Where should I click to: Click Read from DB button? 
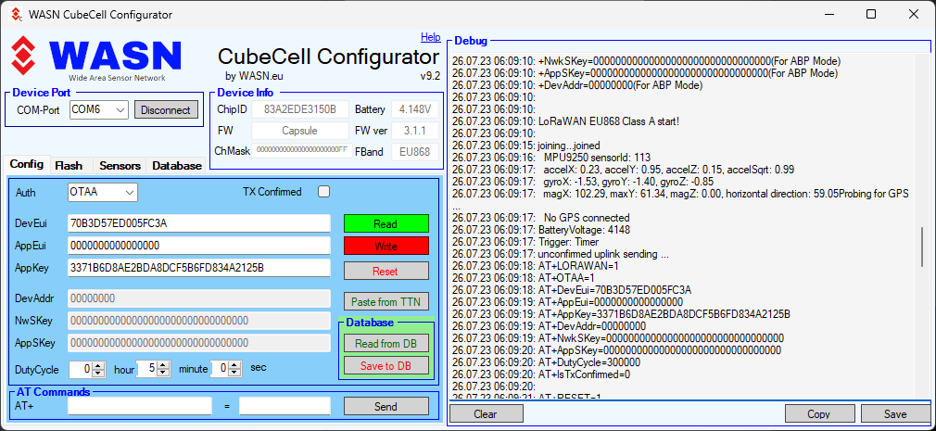pos(386,344)
